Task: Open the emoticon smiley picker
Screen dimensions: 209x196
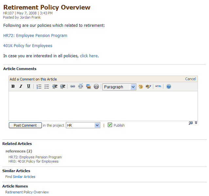Action: point(141,86)
